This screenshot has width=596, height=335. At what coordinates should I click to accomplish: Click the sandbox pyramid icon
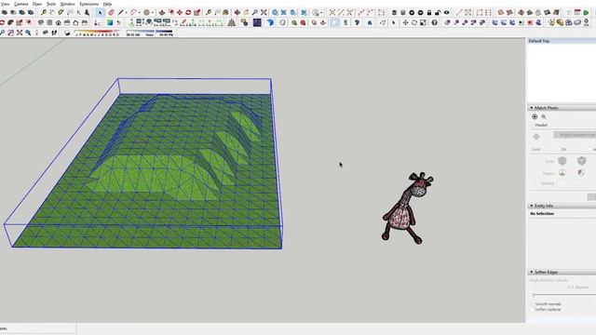coord(232,22)
